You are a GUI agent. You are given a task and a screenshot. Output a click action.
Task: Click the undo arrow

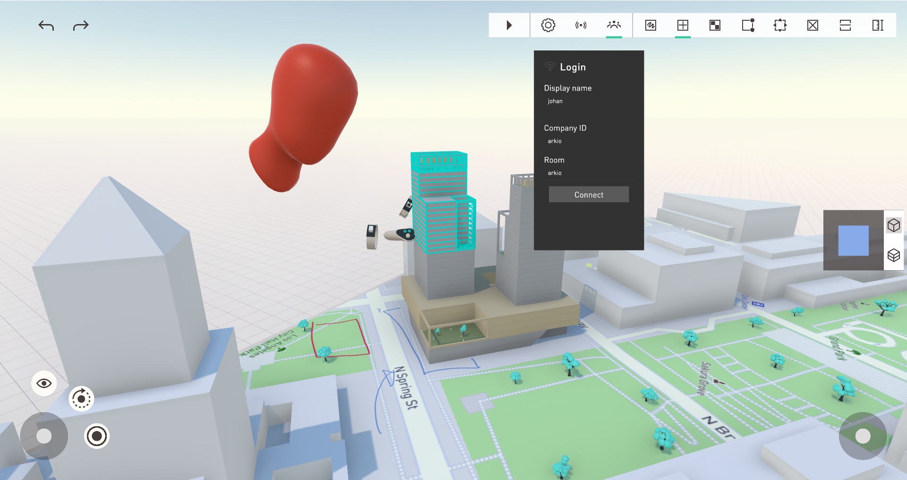[x=46, y=25]
